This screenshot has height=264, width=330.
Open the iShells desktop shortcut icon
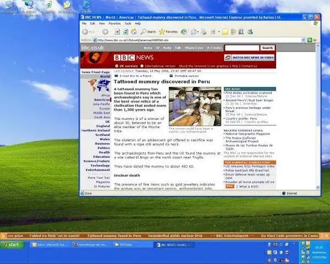coord(87,7)
